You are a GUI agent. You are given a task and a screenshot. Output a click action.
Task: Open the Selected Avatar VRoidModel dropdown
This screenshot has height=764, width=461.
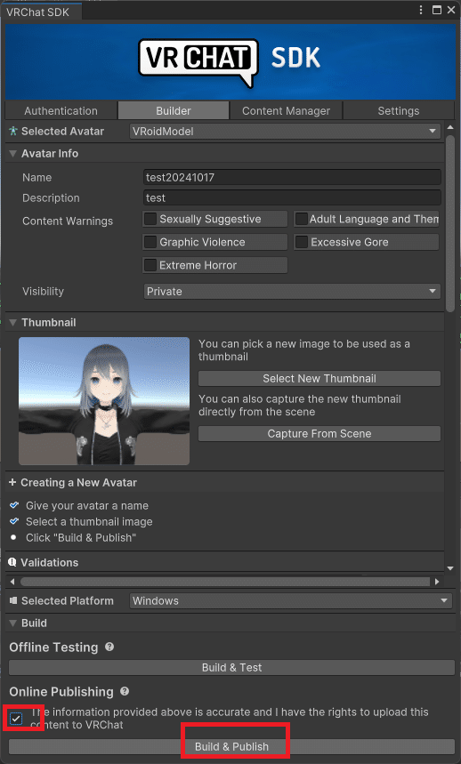pyautogui.click(x=285, y=131)
